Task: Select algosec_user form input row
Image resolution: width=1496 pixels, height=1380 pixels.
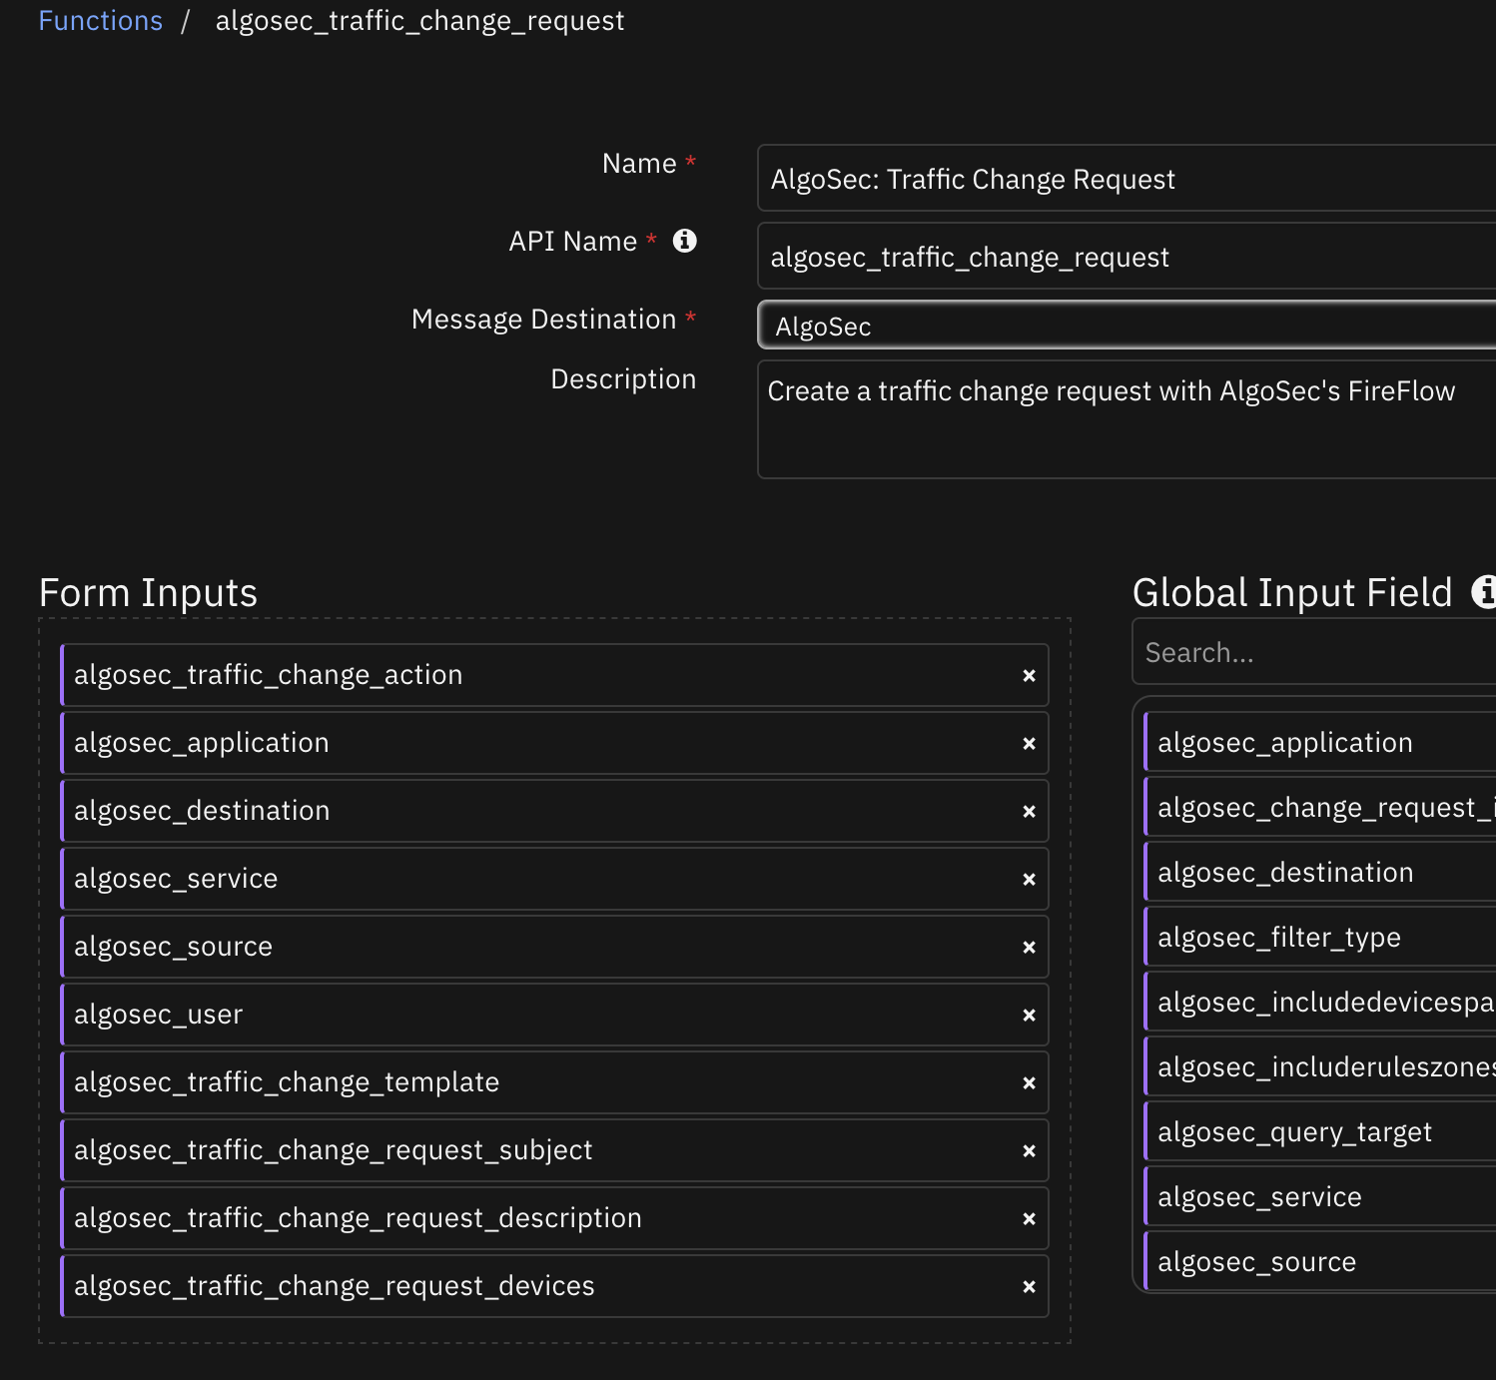Action: point(554,1015)
